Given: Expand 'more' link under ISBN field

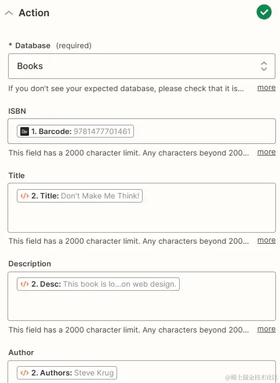Looking at the screenshot, I should point(266,152).
